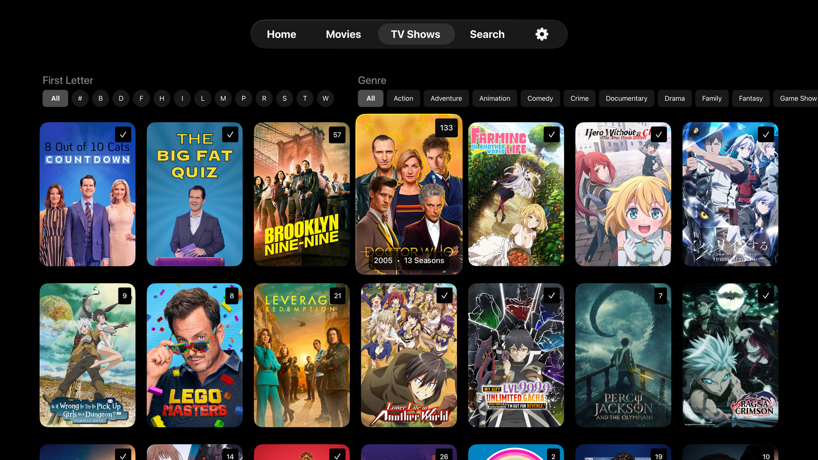The image size is (818, 460).
Task: Filter by first letter B
Action: [101, 98]
